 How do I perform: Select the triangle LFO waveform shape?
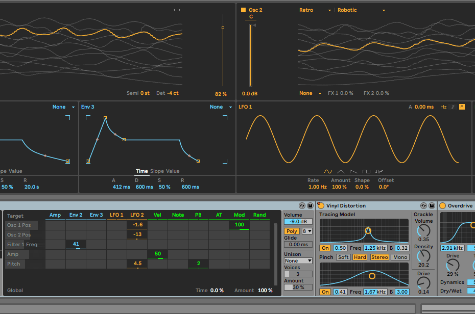(x=340, y=171)
